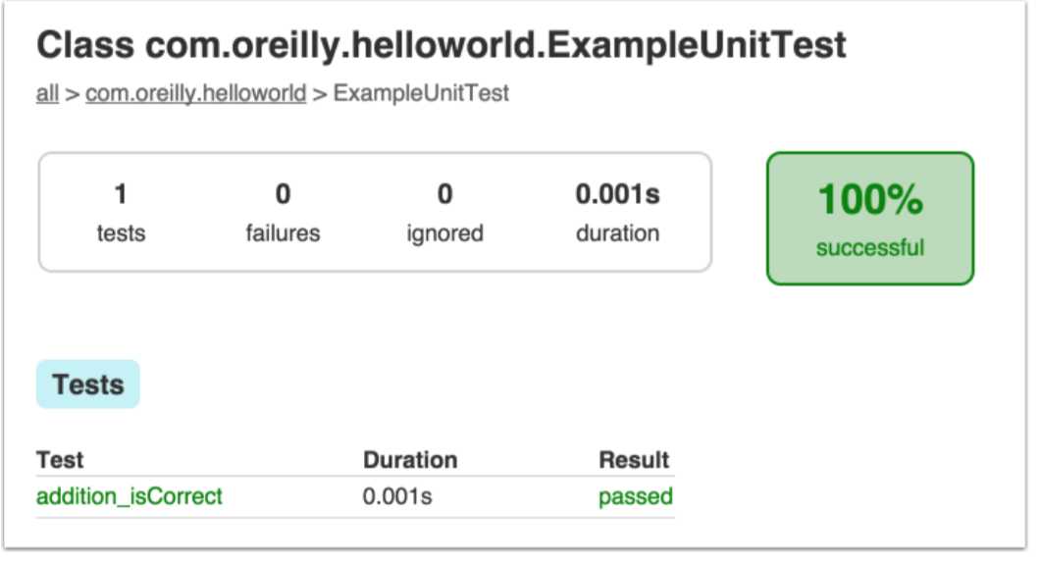Click the Duration column header

(x=410, y=460)
